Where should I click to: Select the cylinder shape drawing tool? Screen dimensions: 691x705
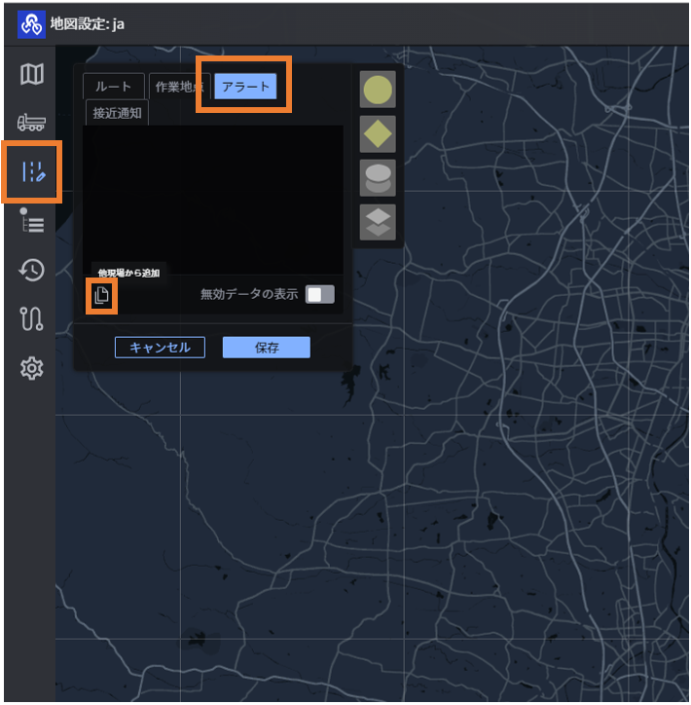pyautogui.click(x=378, y=178)
